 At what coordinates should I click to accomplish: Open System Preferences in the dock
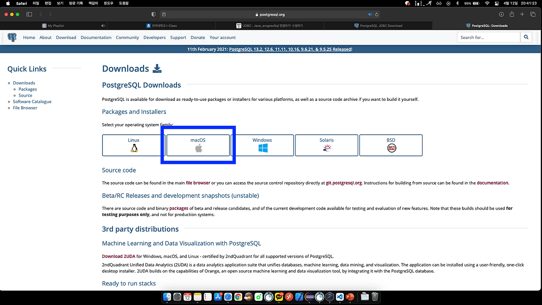177,297
